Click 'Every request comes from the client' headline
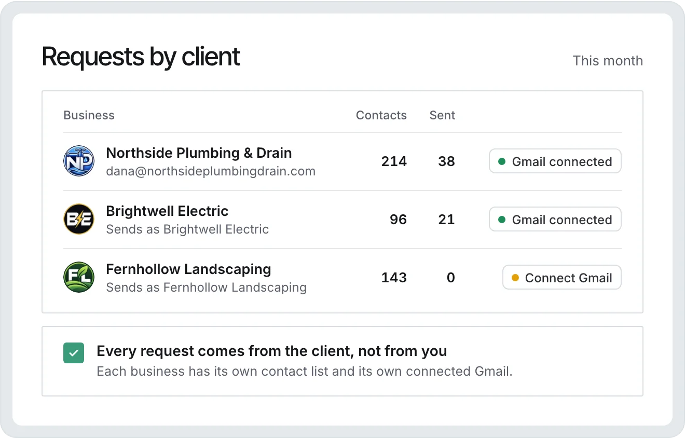This screenshot has width=685, height=438. (x=272, y=351)
